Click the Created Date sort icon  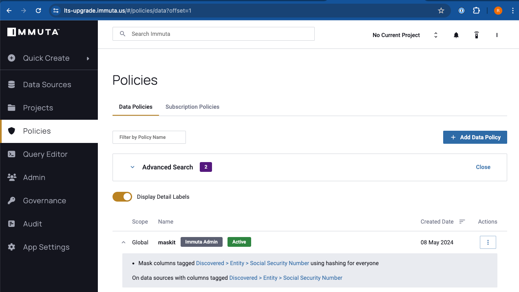pyautogui.click(x=462, y=222)
